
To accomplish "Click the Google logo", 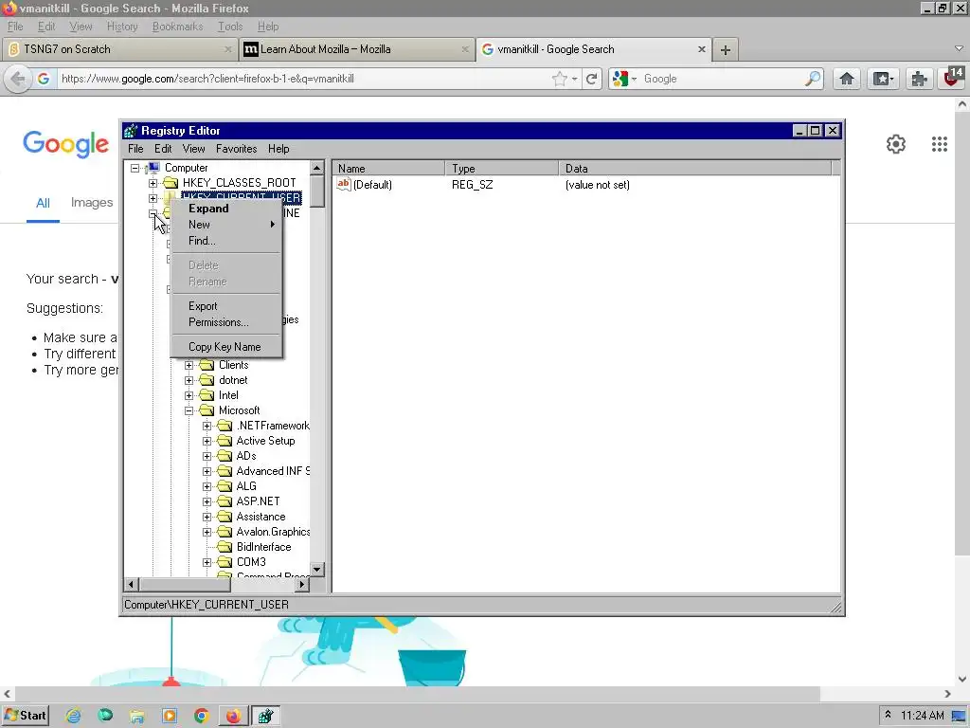I will pyautogui.click(x=65, y=144).
